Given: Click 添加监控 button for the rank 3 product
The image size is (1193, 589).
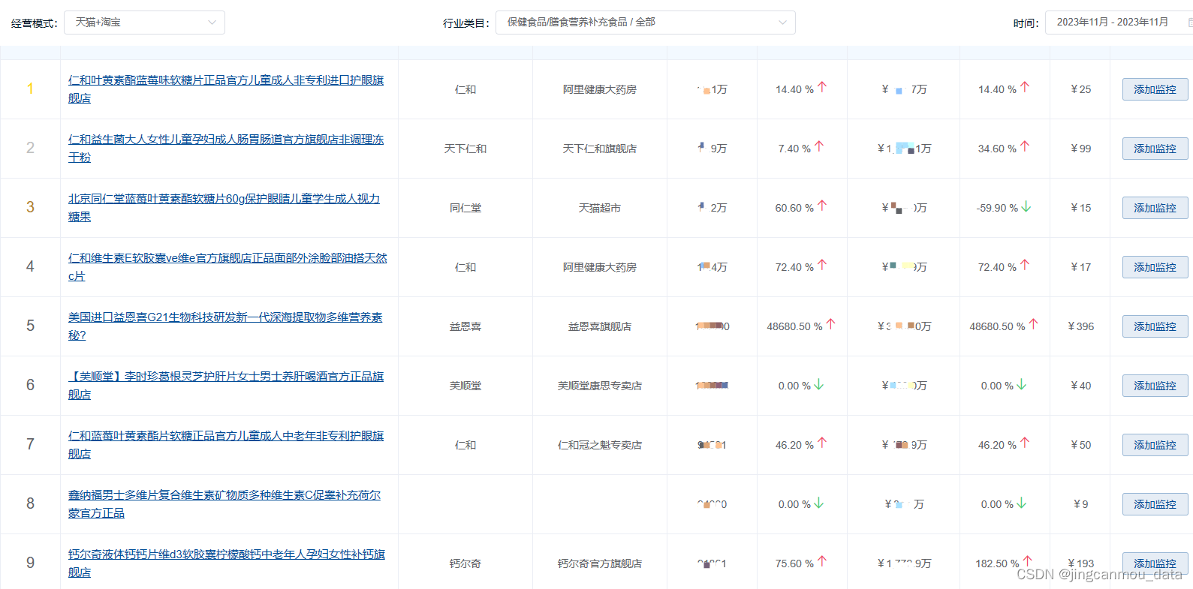Looking at the screenshot, I should pyautogui.click(x=1155, y=208).
